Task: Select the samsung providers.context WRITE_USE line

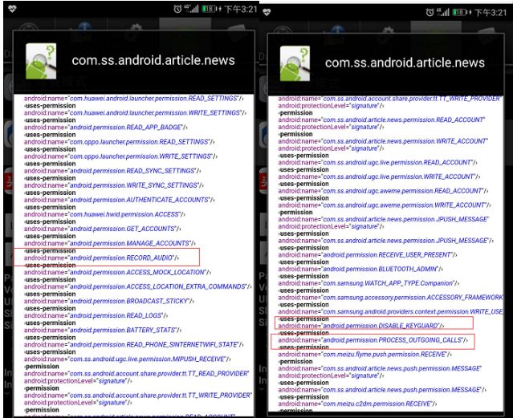Action: (391, 311)
